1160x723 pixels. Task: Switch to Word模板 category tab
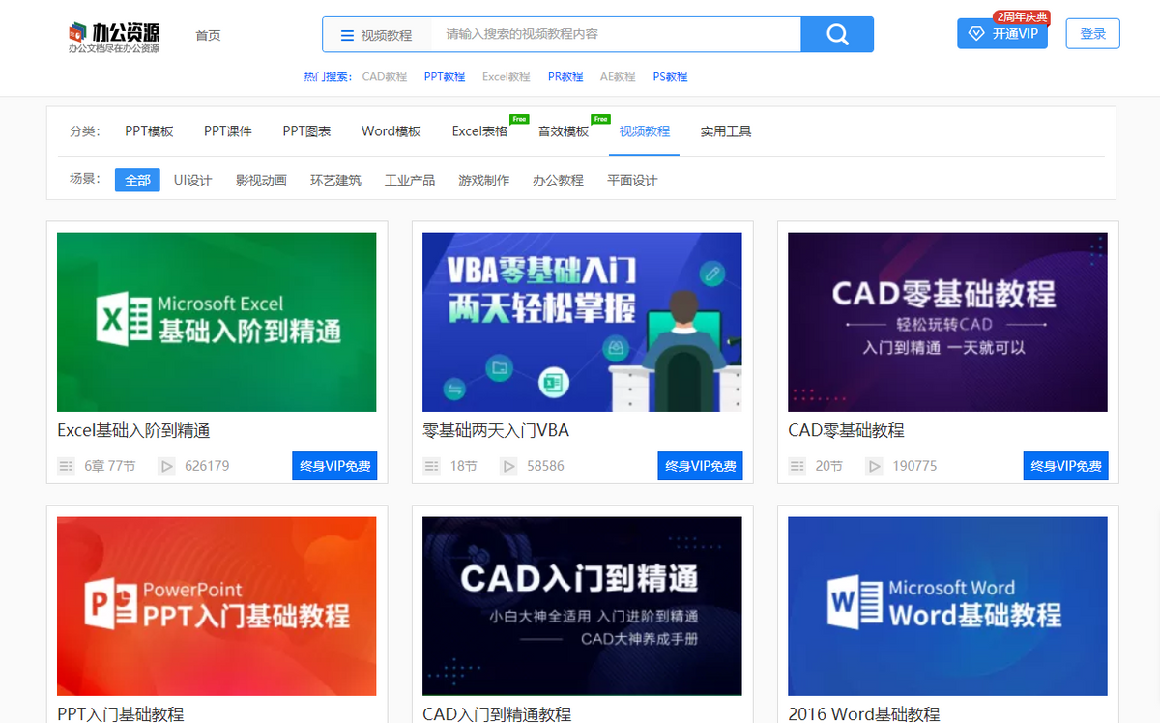391,131
